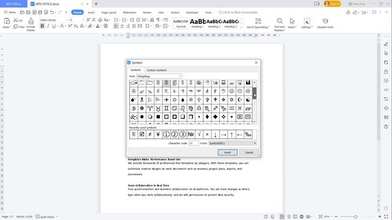This screenshot has height=220, width=392.
Task: Click the Clear Formatting eraser icon
Action: coord(100,20)
